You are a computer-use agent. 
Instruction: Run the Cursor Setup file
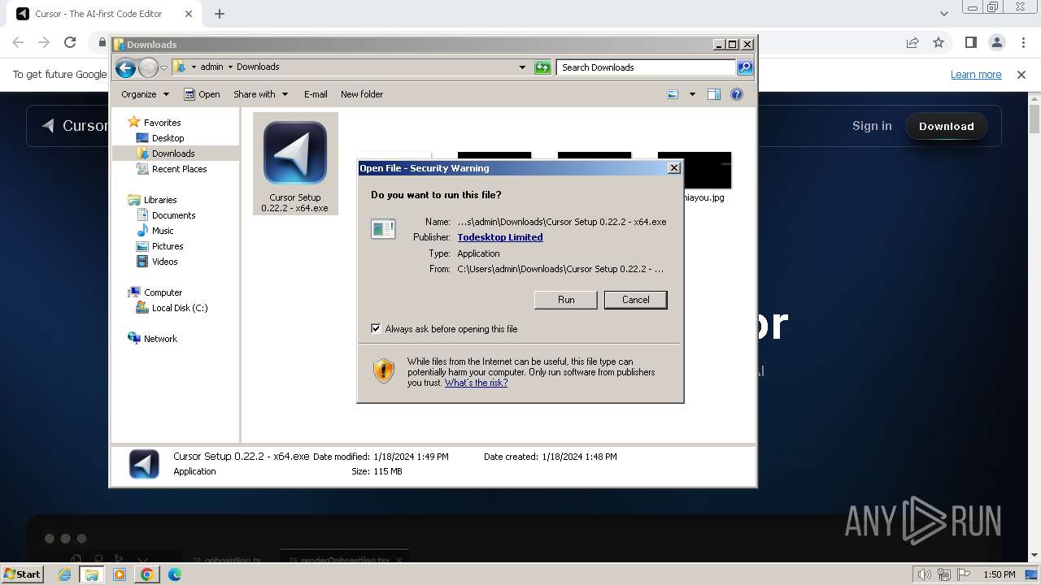566,300
